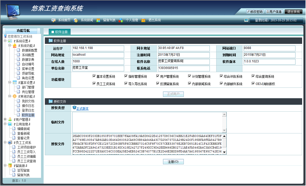The height and width of the screenshot is (186, 306).
Task: Open the 正式版本 link
Action: click(x=83, y=109)
